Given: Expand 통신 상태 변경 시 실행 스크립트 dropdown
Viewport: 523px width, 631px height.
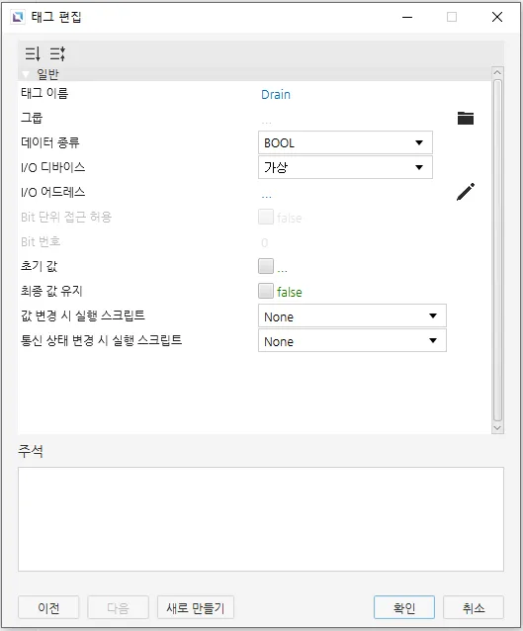Looking at the screenshot, I should tap(352, 341).
